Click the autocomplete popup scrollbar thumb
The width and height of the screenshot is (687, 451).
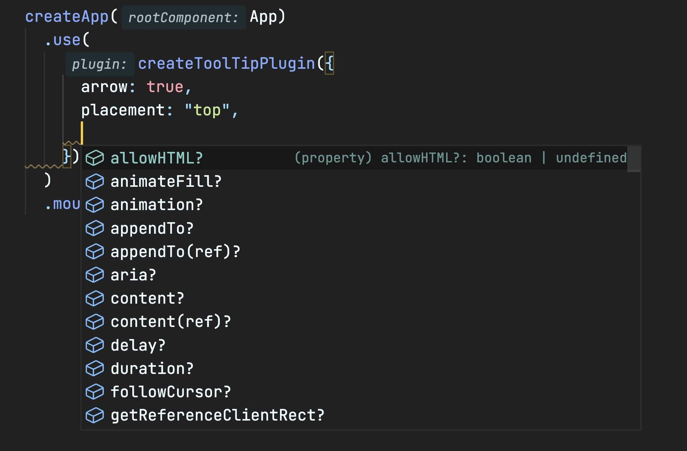point(634,159)
